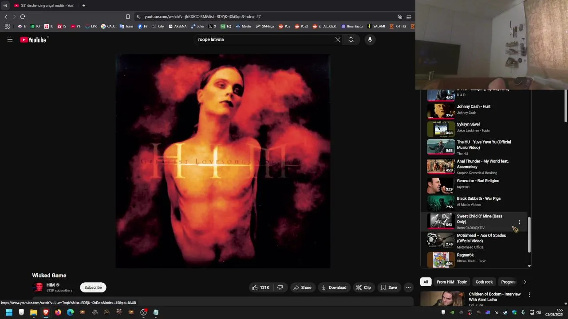Open the SM-liiga bookmark
Viewport: 568px width, 319px height.
265,27
